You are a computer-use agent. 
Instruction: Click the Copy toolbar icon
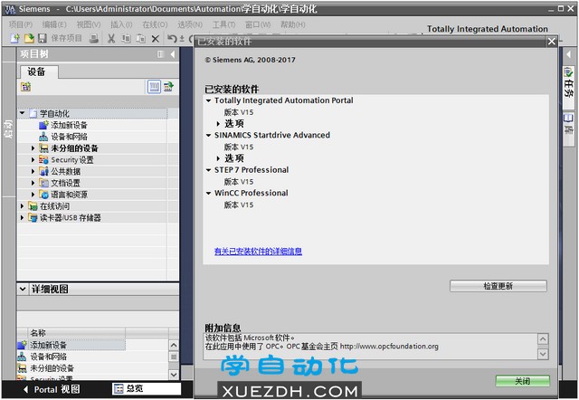click(127, 38)
